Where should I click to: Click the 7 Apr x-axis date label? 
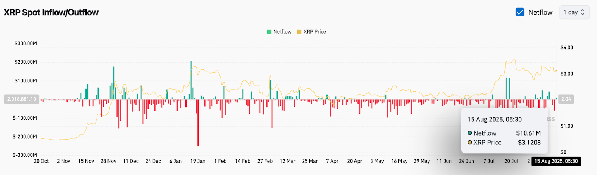click(332, 161)
